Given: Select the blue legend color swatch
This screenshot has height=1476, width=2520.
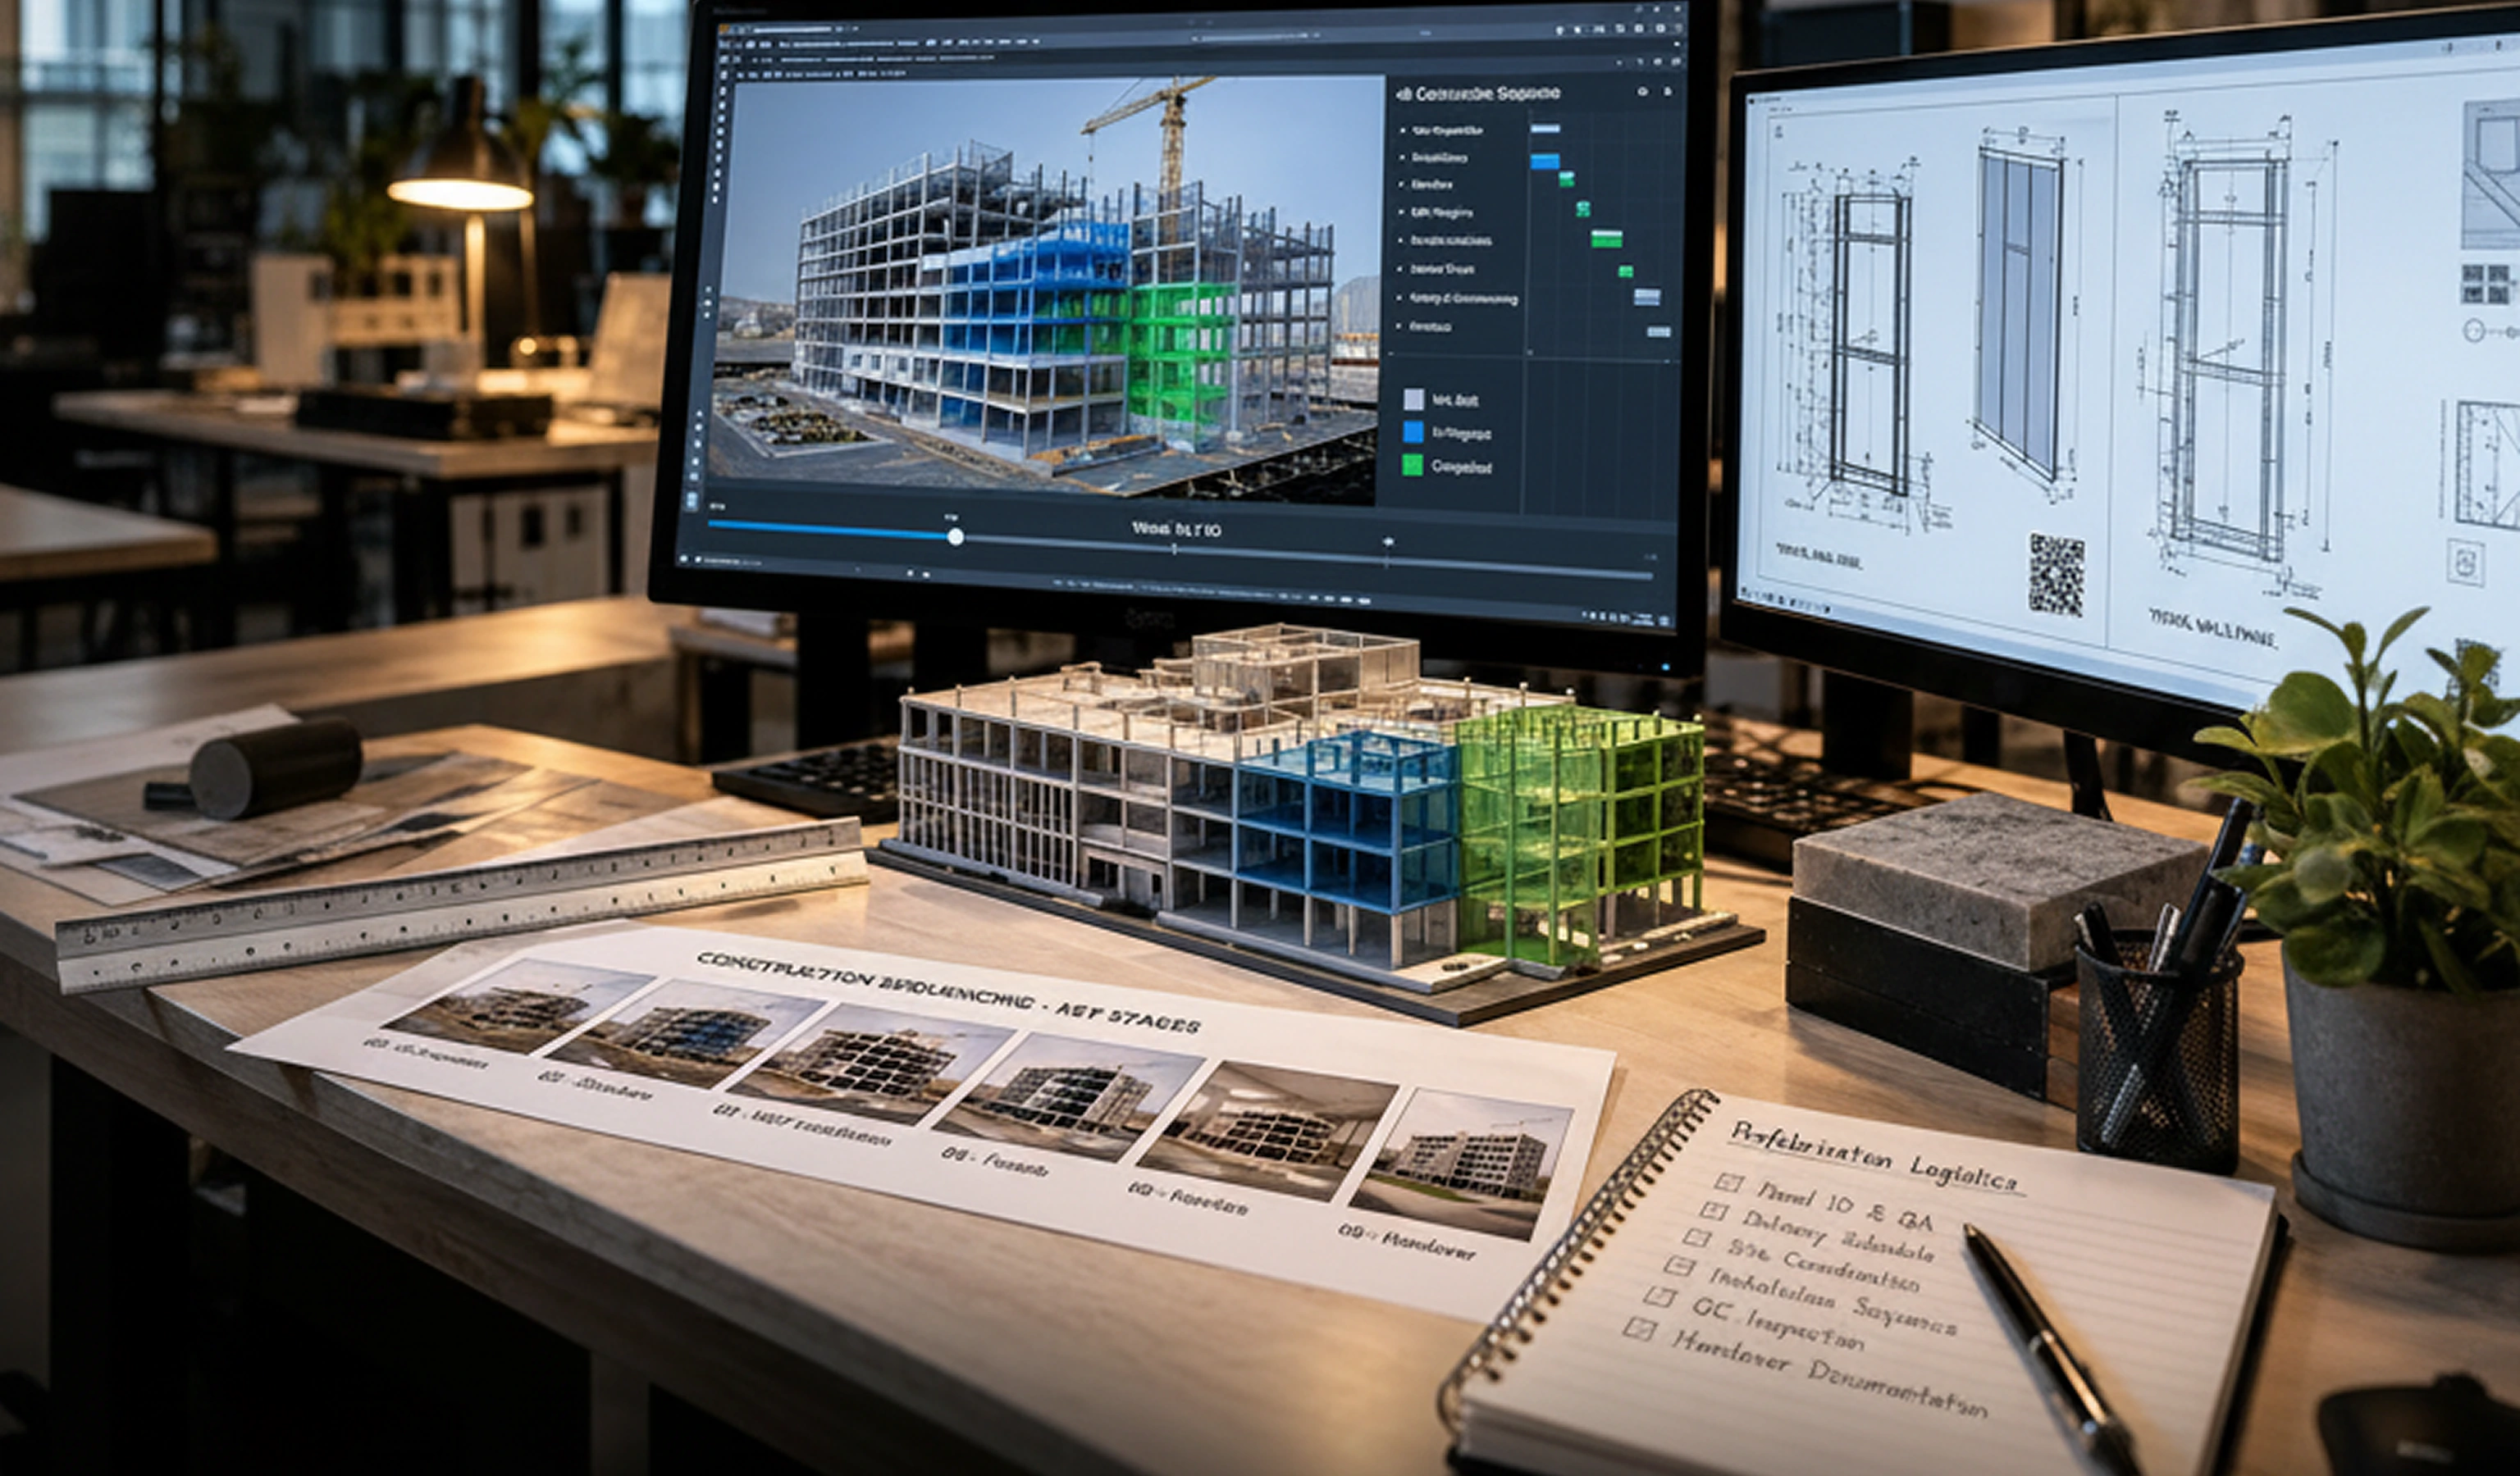Looking at the screenshot, I should 1413,431.
